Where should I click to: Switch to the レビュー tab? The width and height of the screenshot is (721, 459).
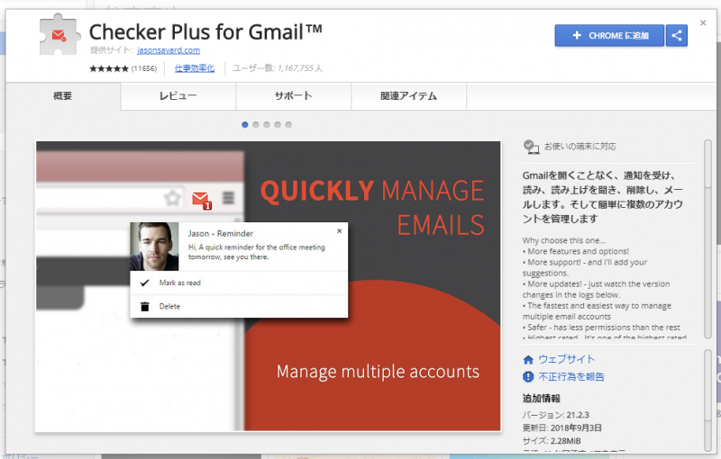[x=178, y=96]
